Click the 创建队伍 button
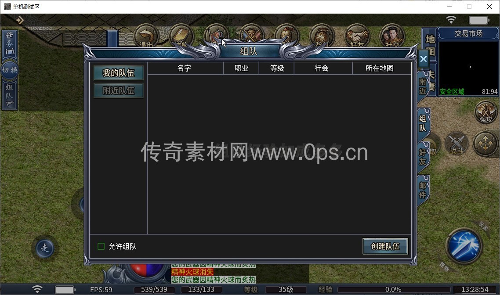 pos(385,246)
